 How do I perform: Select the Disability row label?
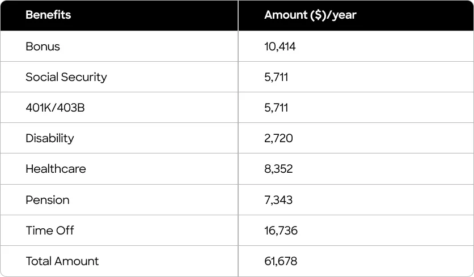click(x=49, y=138)
